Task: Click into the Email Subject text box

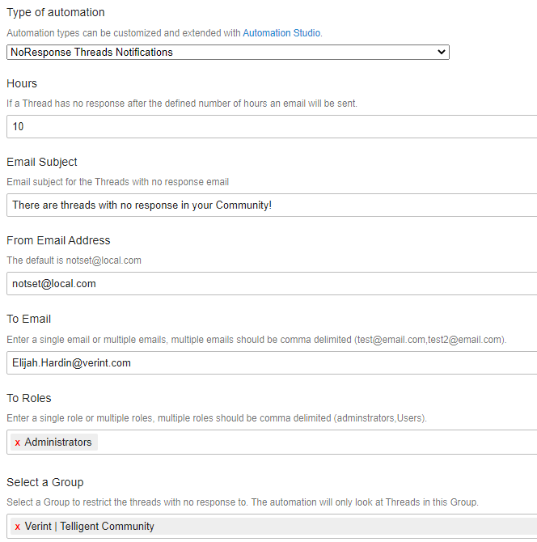Action: coord(272,205)
